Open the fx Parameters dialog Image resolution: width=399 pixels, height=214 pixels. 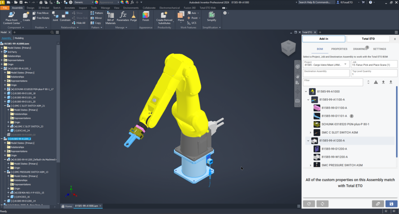(x=123, y=16)
